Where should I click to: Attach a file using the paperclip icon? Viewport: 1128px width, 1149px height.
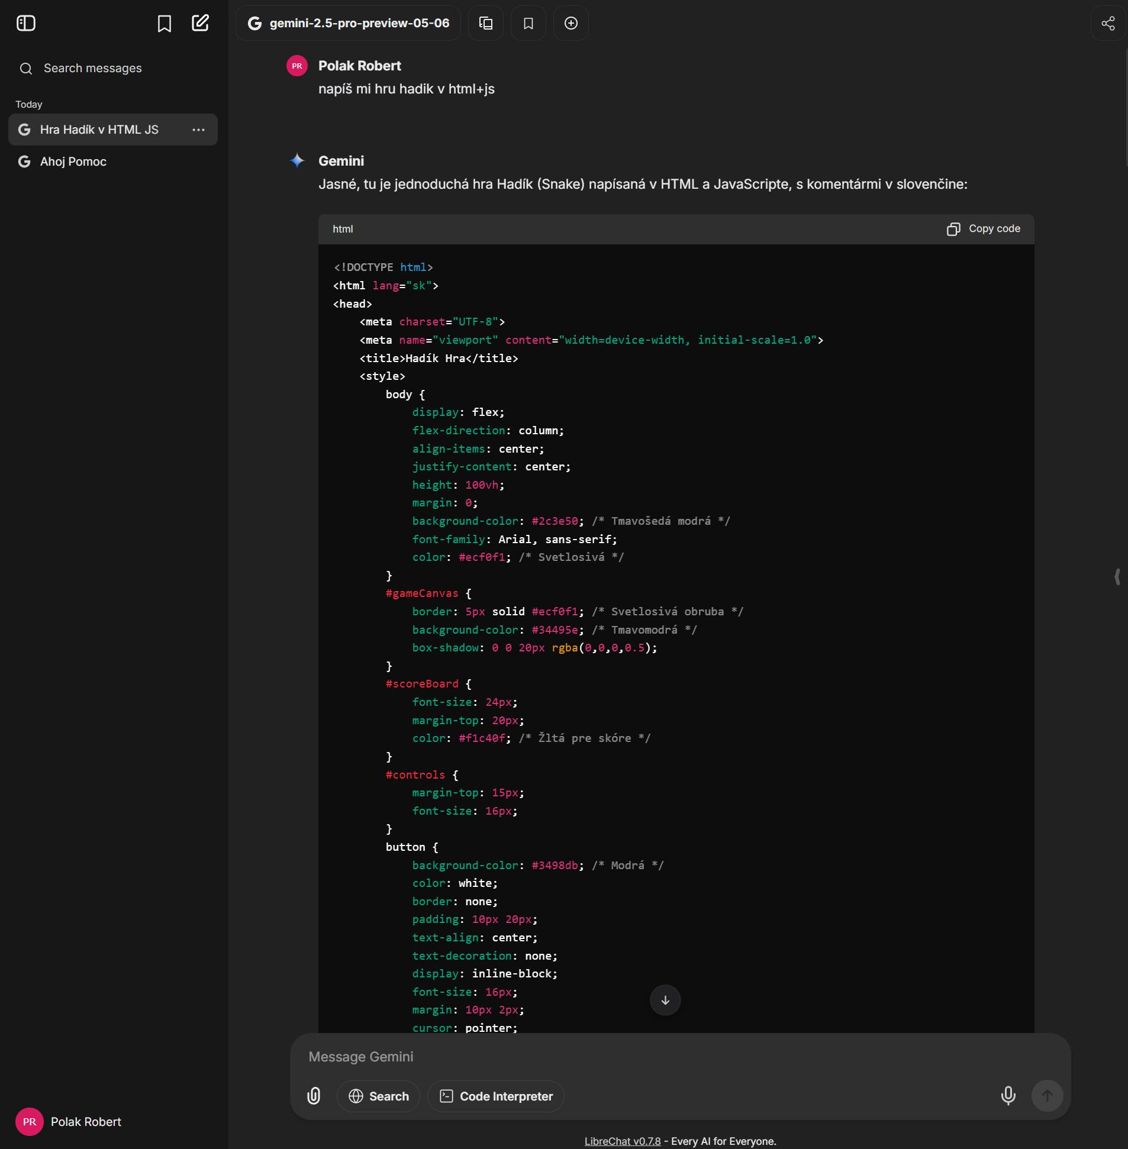coord(314,1096)
